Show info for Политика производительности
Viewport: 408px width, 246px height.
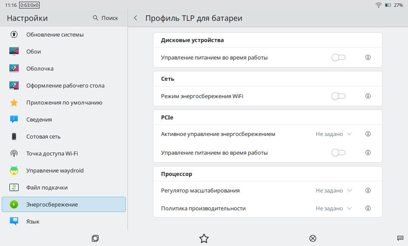pos(368,208)
